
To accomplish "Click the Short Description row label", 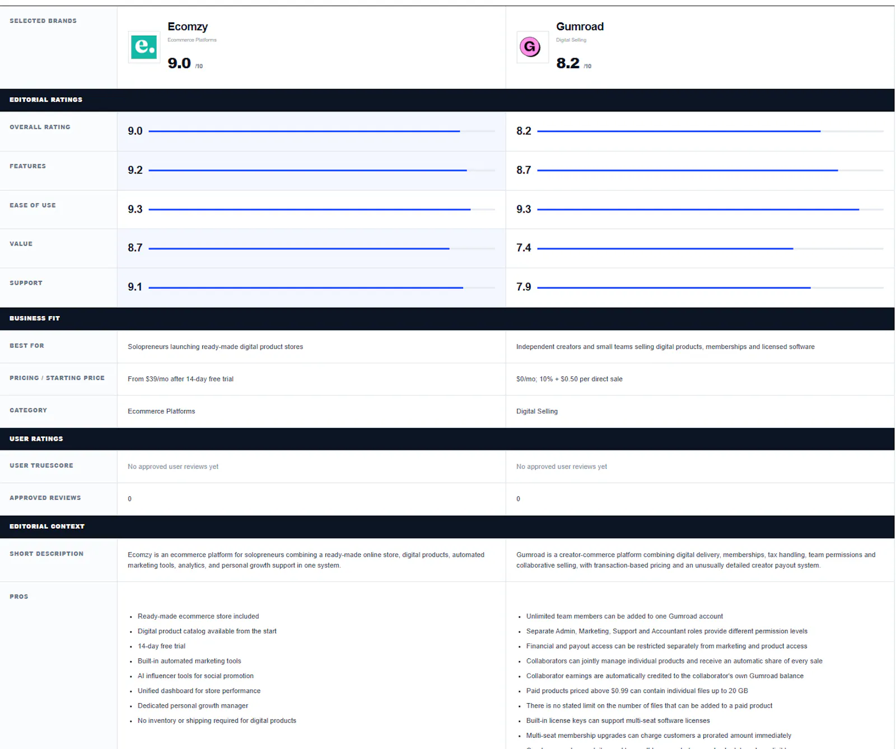I will point(46,554).
